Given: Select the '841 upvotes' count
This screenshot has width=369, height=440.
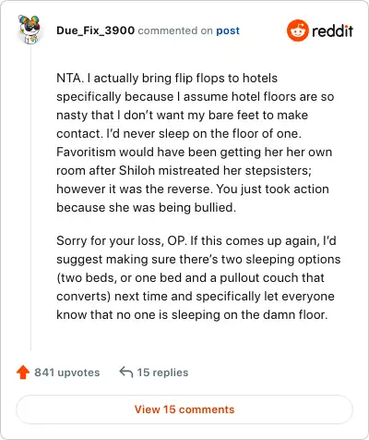Looking at the screenshot, I should coord(67,373).
